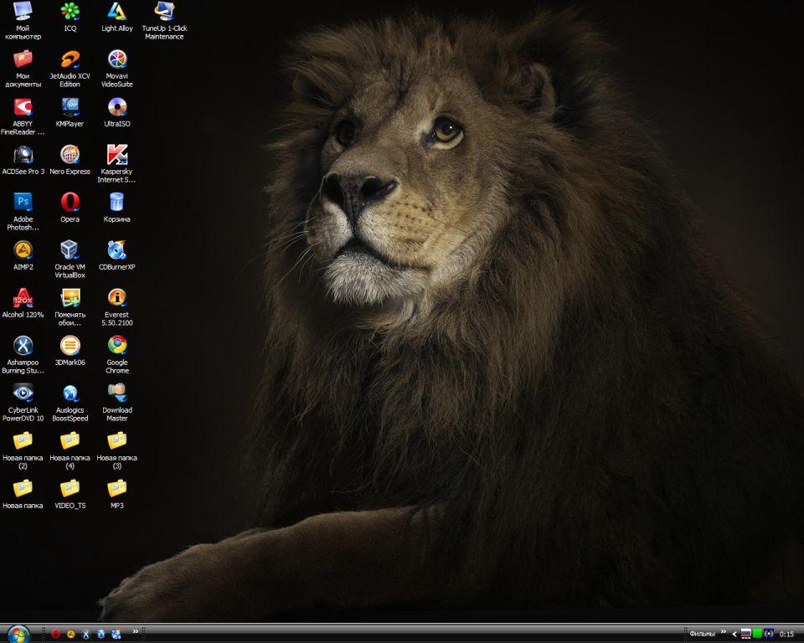Screen dimensions: 804x643
Task: Open the VIDEO_TS folder
Action: tap(70, 488)
